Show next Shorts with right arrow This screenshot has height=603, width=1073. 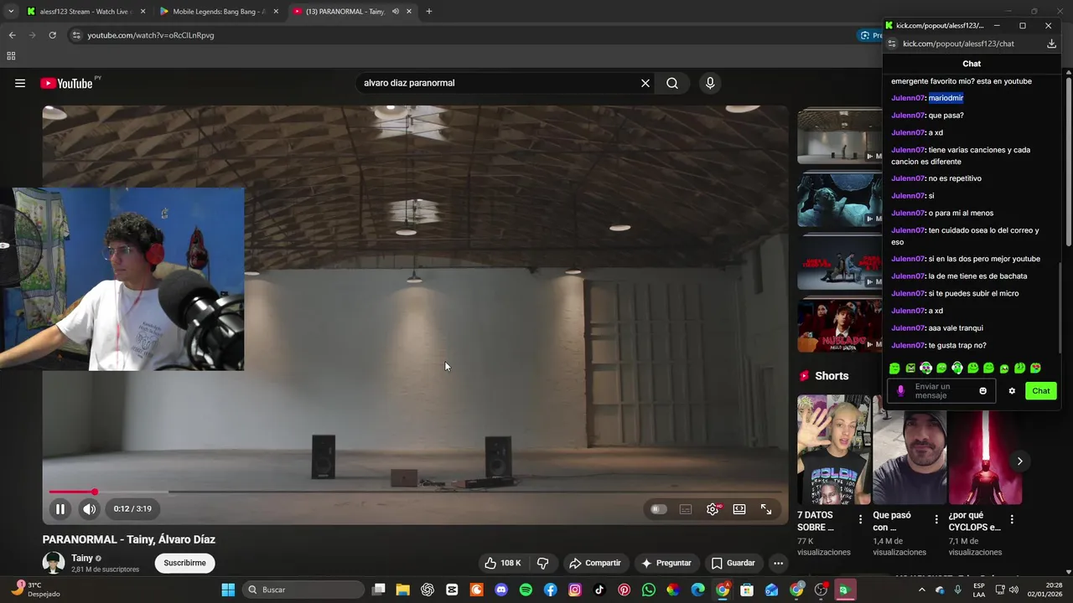pos(1019,461)
